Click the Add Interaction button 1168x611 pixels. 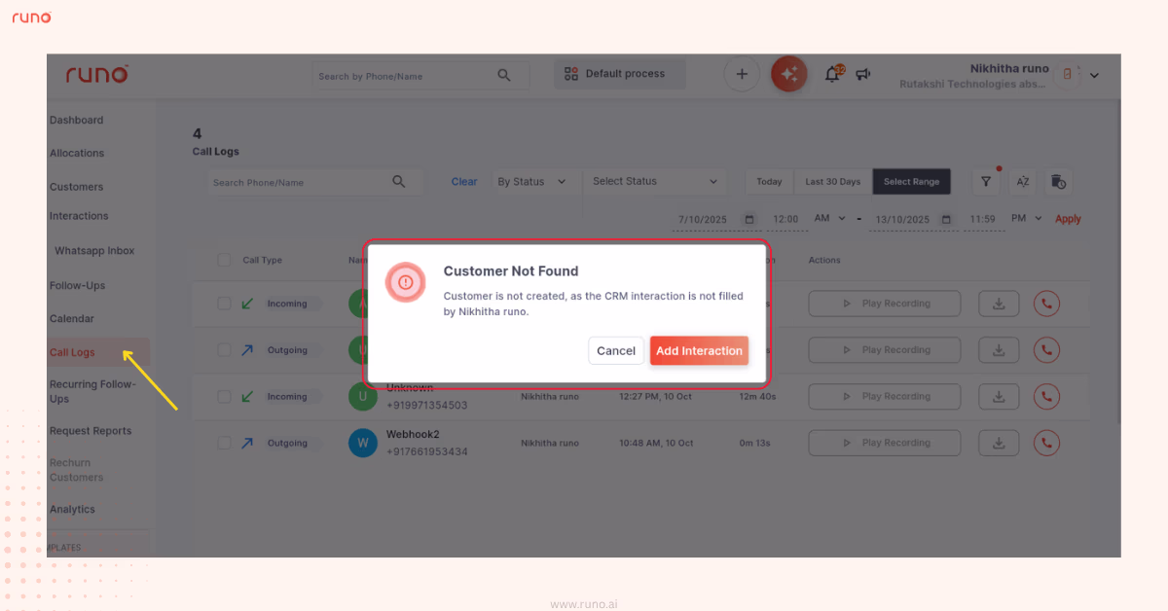(x=699, y=350)
